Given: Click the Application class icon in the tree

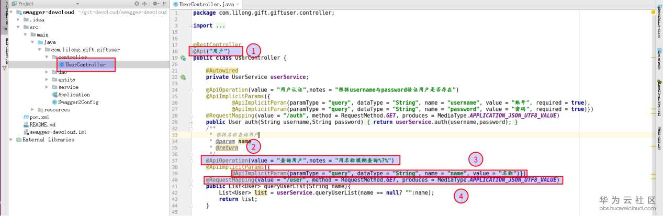Looking at the screenshot, I should click(x=54, y=95).
